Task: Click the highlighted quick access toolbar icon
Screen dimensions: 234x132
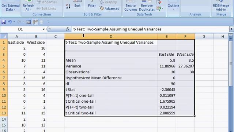Action: 35,22
